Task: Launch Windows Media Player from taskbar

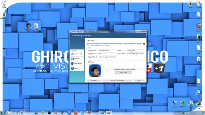Action: [x=16, y=113]
